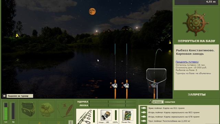Click the reel wear indicator bar

(116, 115)
